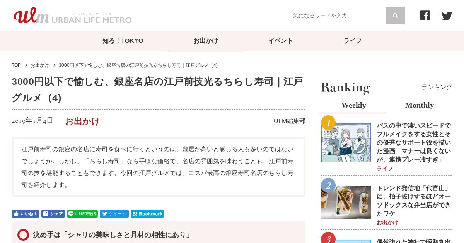464x243 pixels.
Task: Click the ランキング label
Action: pos(437,87)
